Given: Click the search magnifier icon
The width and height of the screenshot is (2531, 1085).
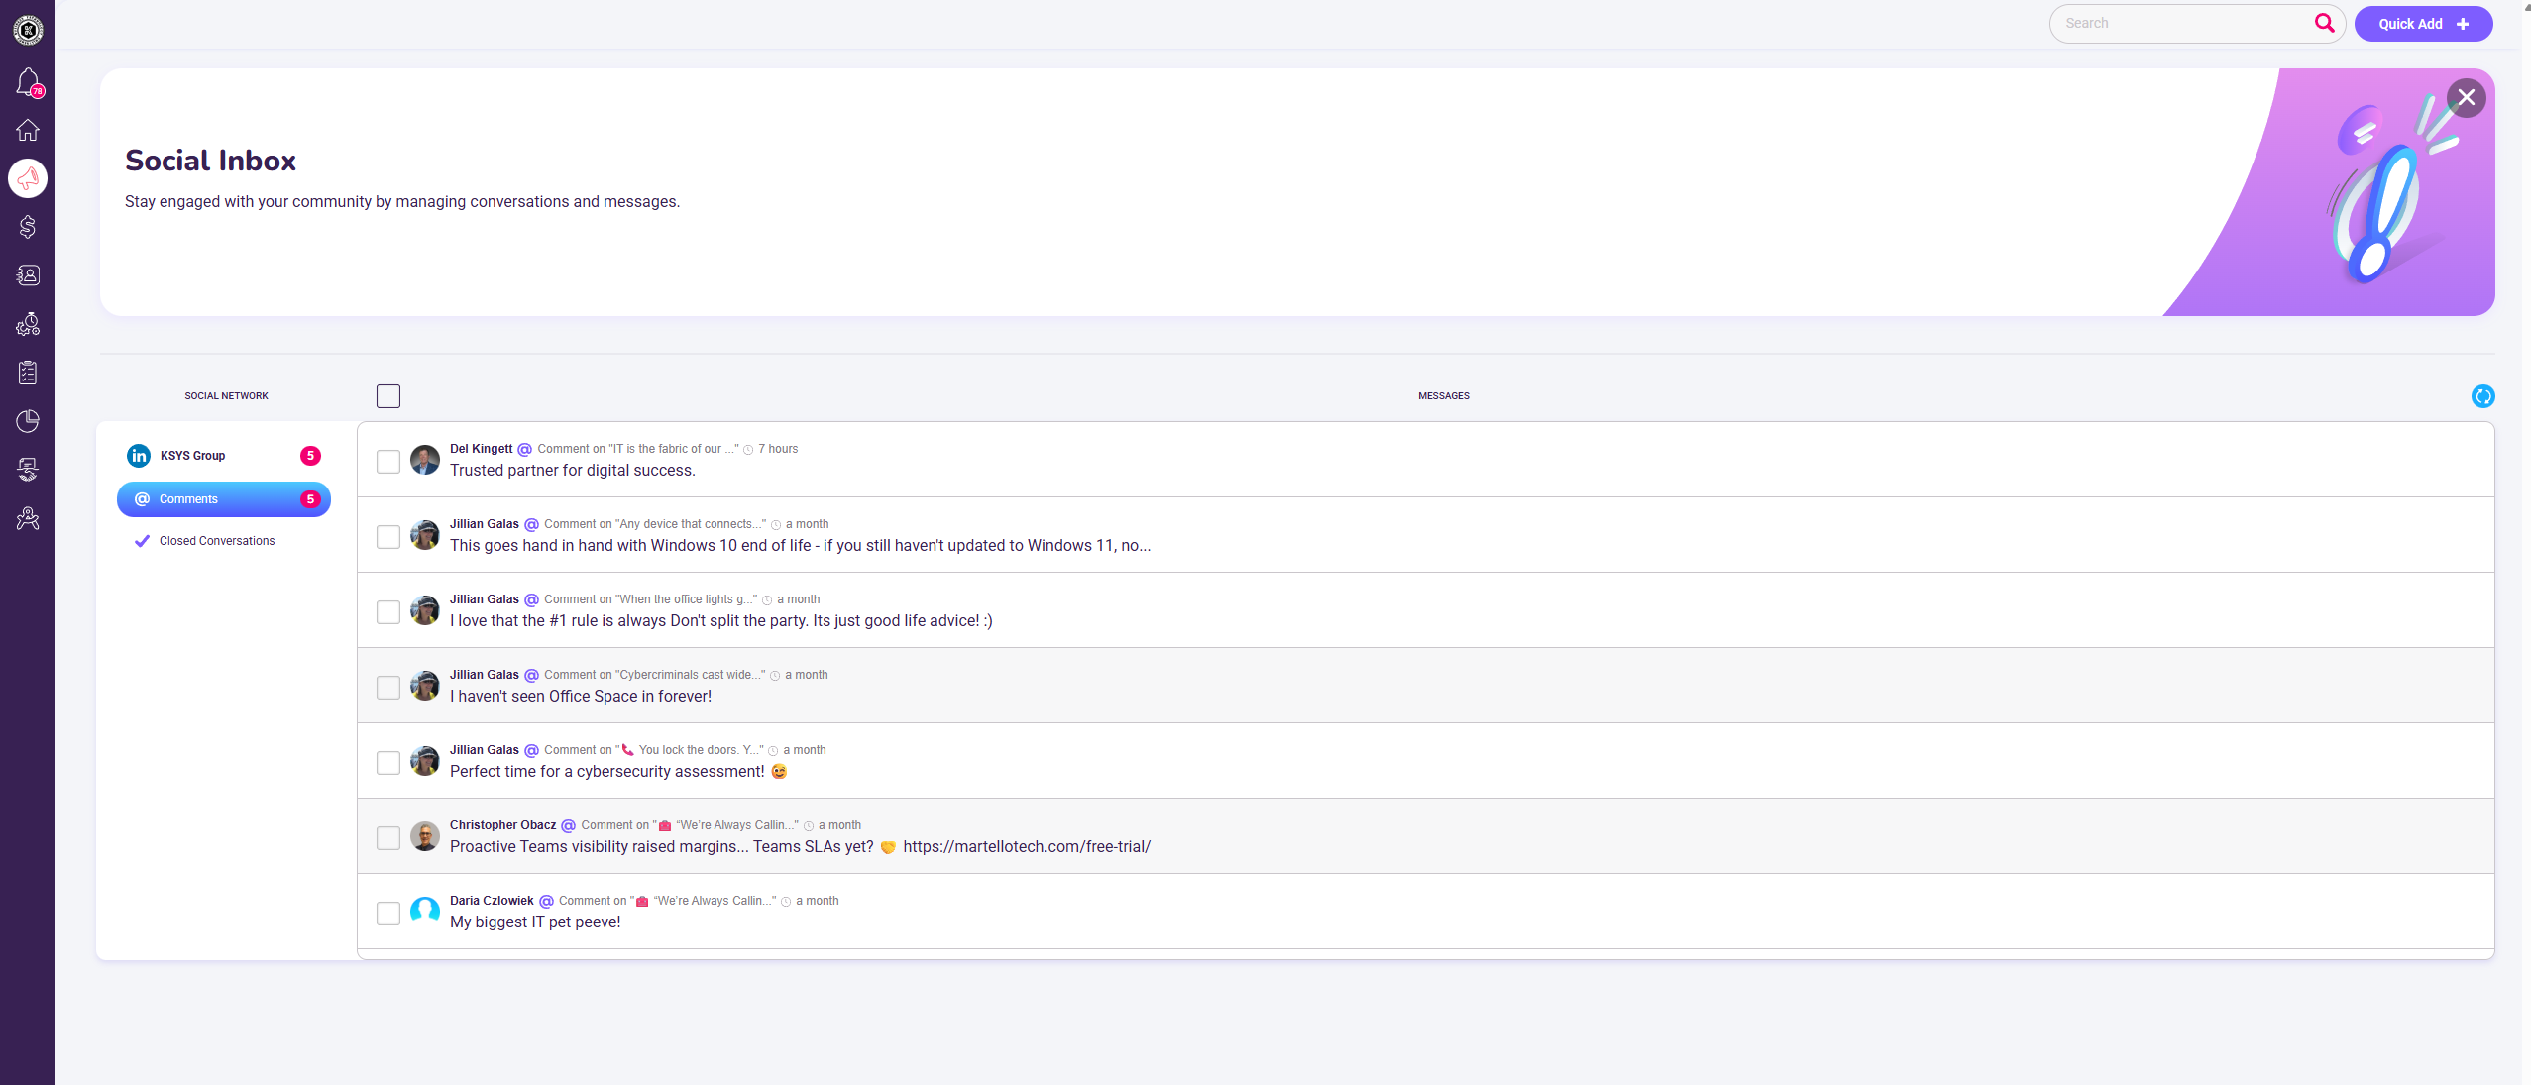Looking at the screenshot, I should (2324, 23).
